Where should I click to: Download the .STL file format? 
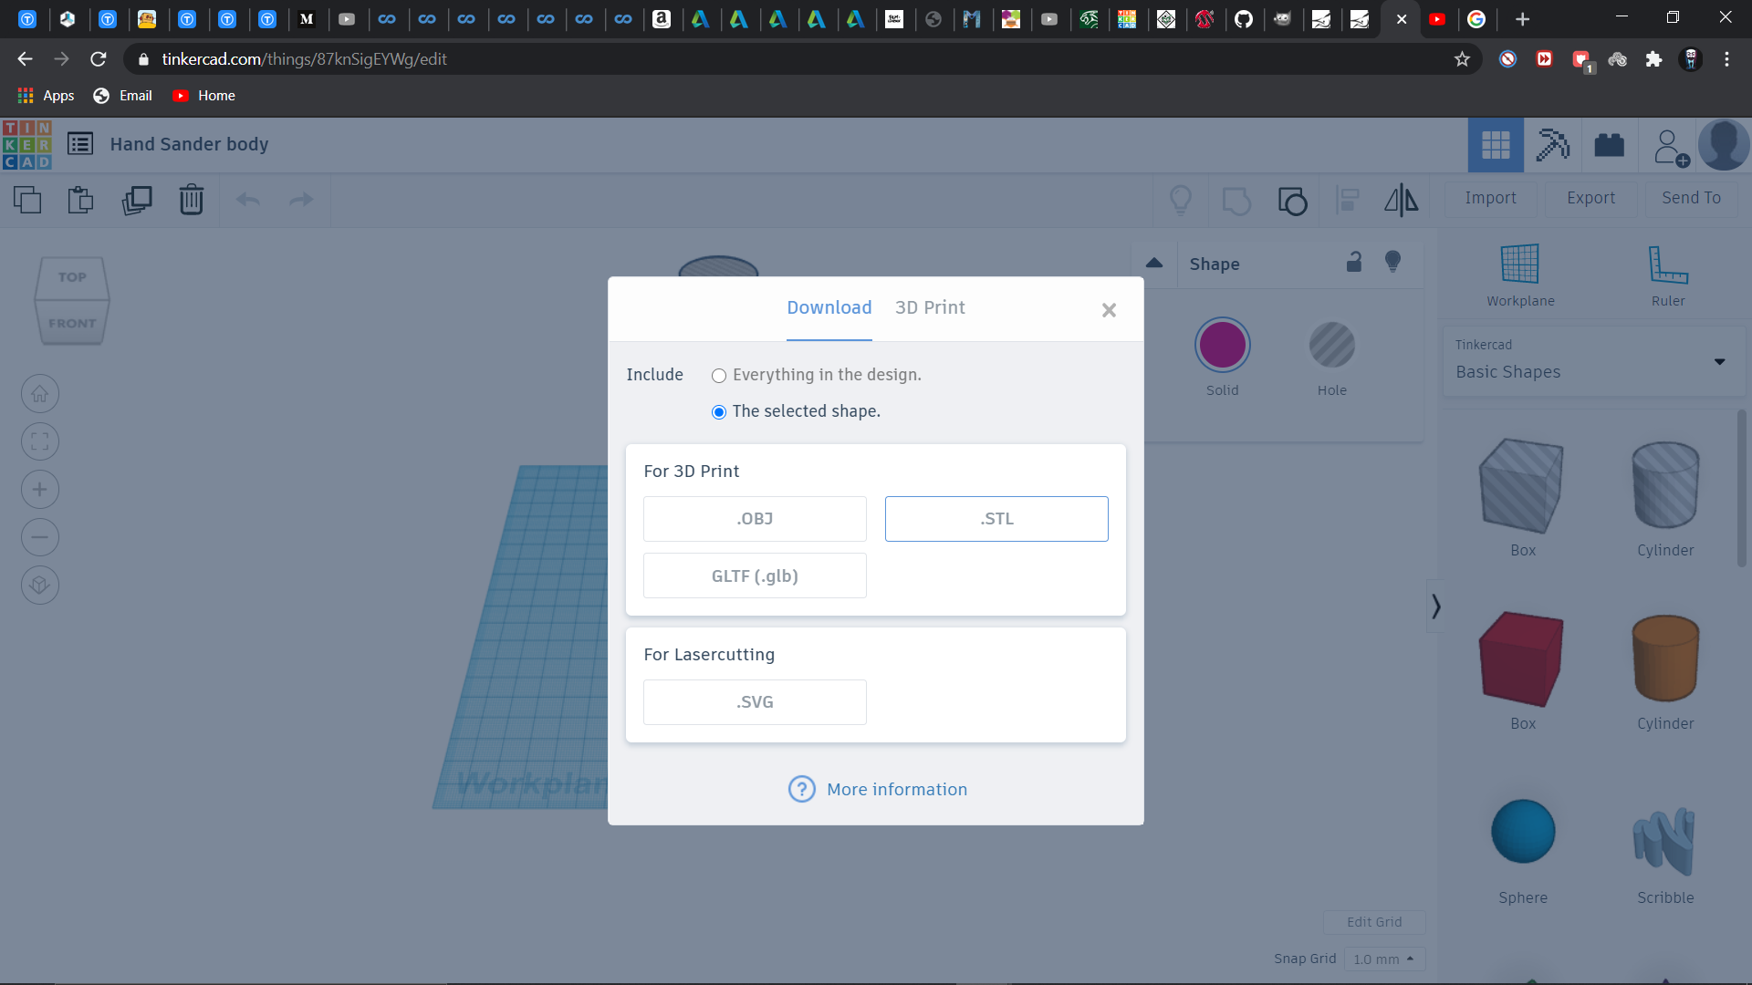click(x=996, y=518)
